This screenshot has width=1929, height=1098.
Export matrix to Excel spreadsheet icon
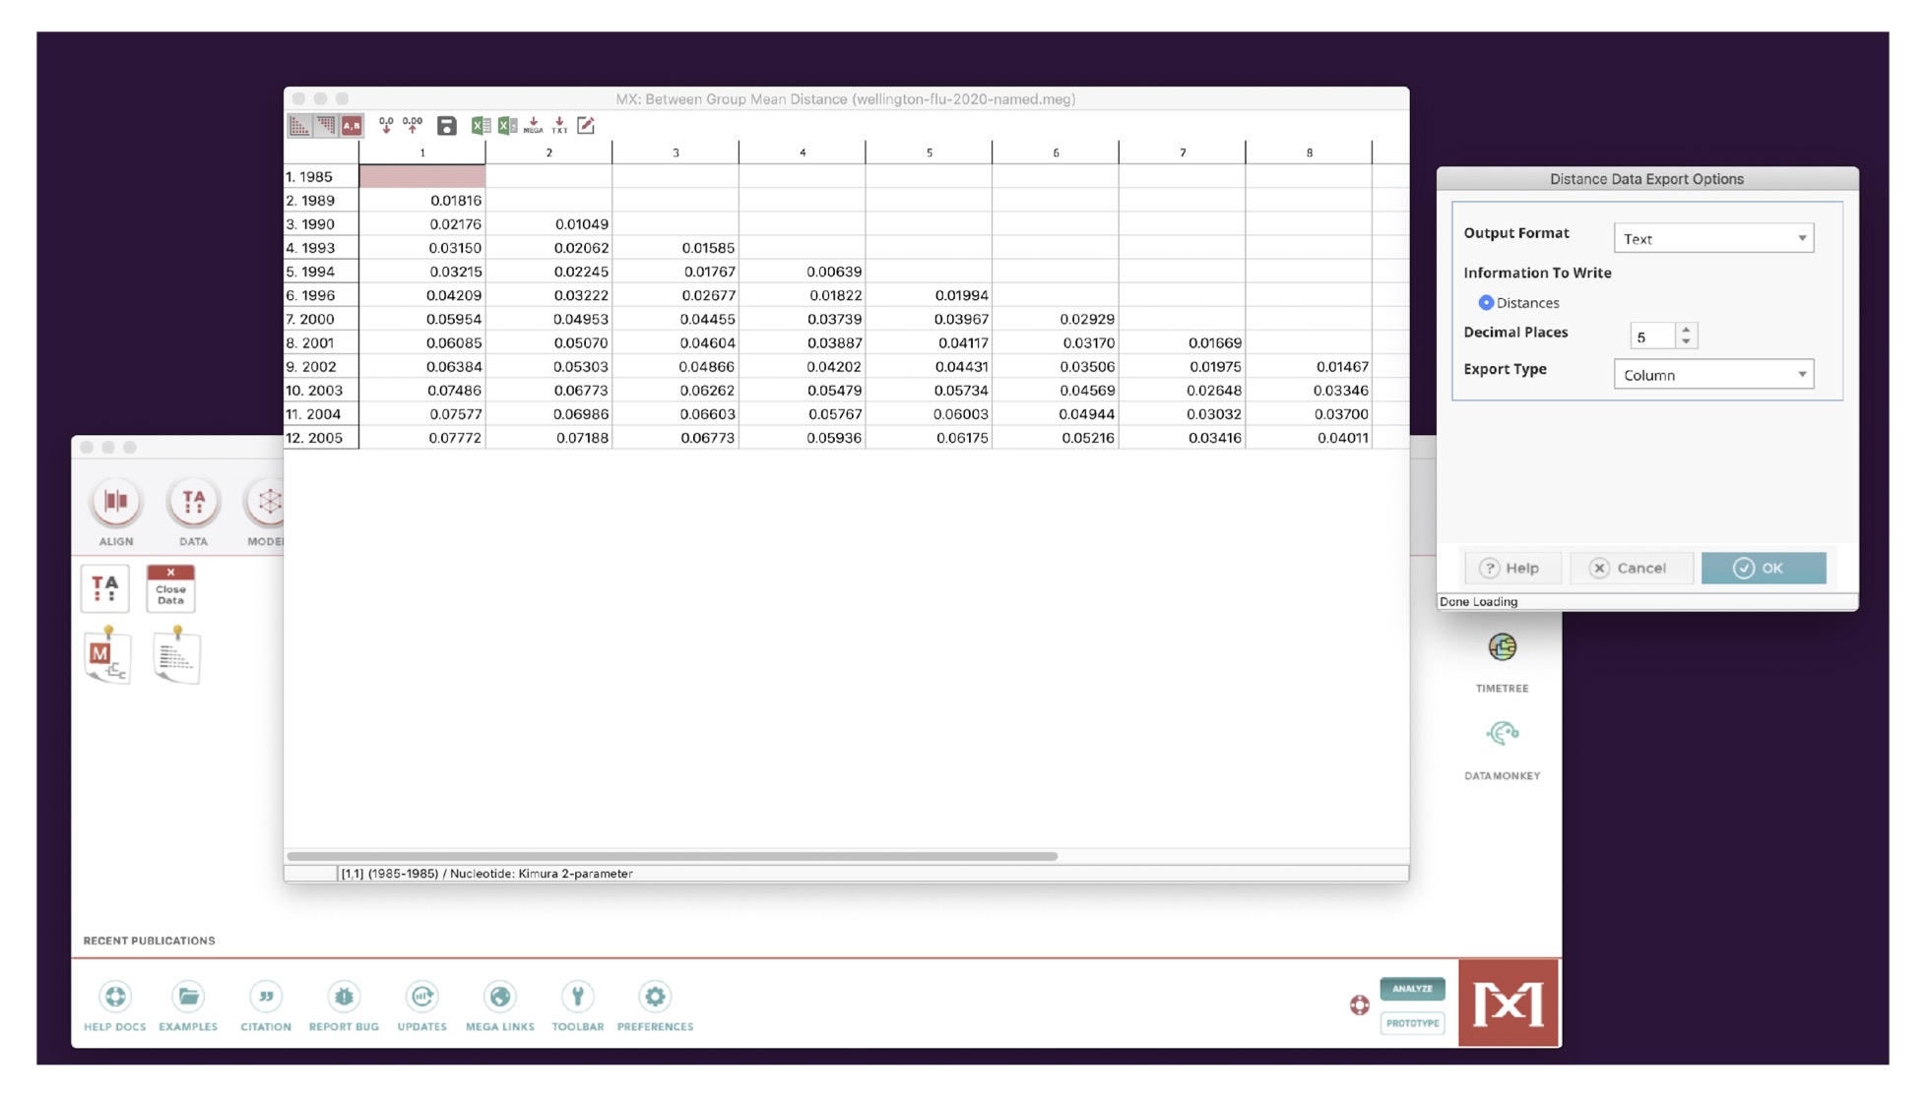[x=481, y=125]
